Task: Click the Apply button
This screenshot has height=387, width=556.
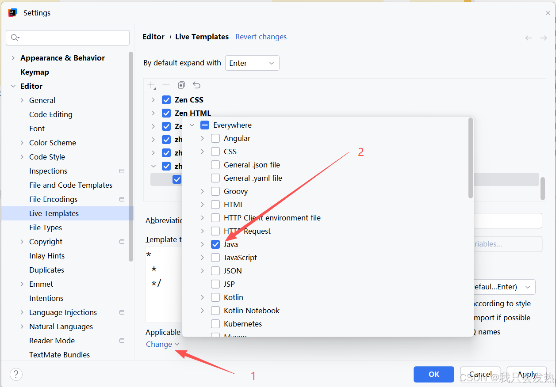Action: pos(527,374)
